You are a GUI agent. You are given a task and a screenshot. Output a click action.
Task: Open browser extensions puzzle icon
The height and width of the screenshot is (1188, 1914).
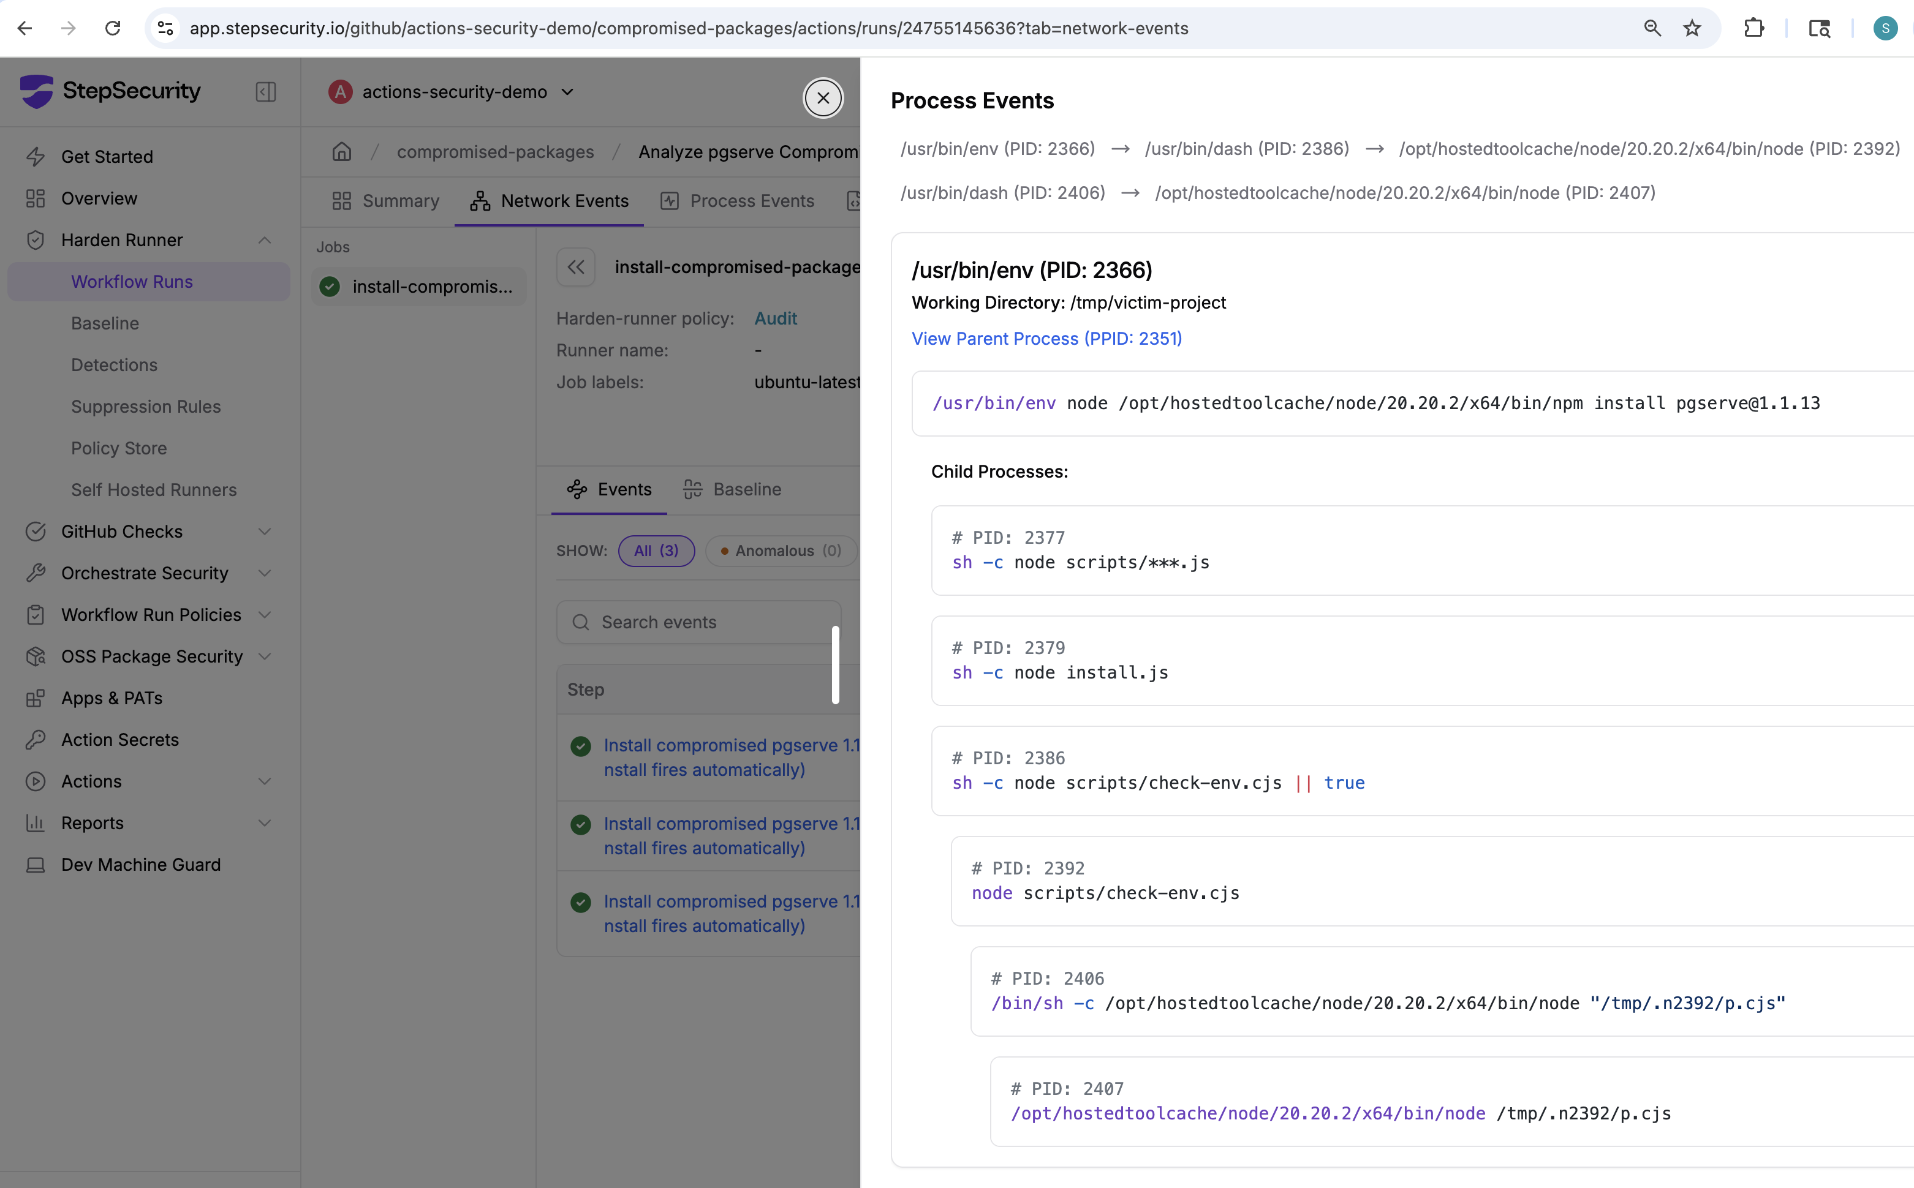(x=1753, y=28)
